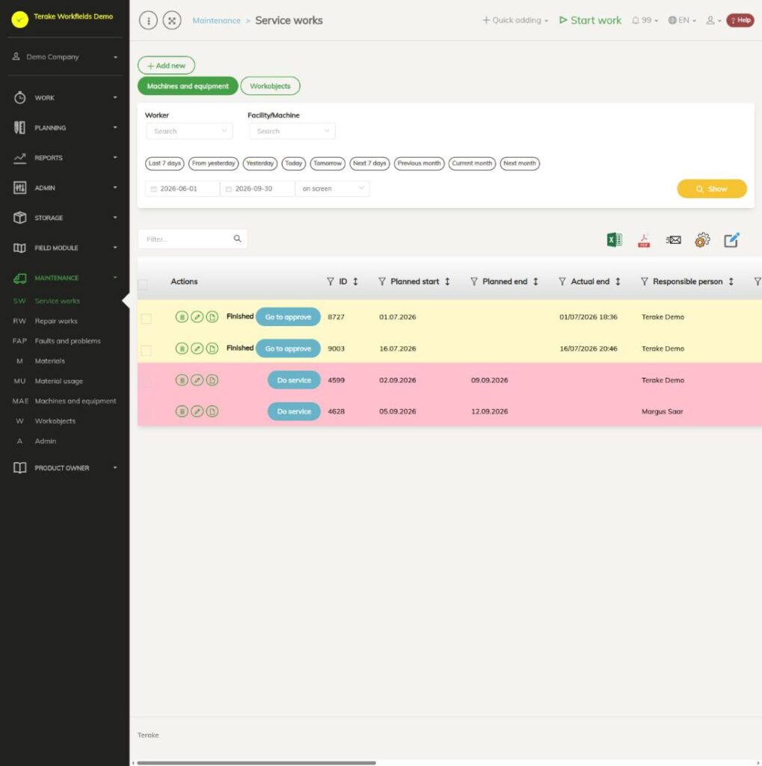Open Faults and problems in sidebar
This screenshot has width=762, height=766.
[x=67, y=341]
